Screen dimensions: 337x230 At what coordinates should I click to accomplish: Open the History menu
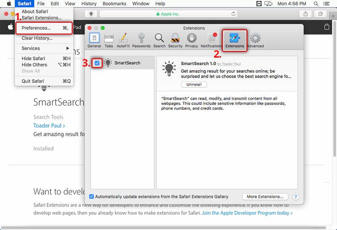pos(89,4)
